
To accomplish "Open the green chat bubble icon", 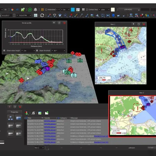I will 30,10.
